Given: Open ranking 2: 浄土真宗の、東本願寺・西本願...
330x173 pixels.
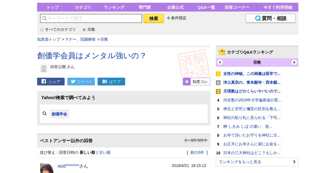Looking at the screenshot, I should point(252,82).
